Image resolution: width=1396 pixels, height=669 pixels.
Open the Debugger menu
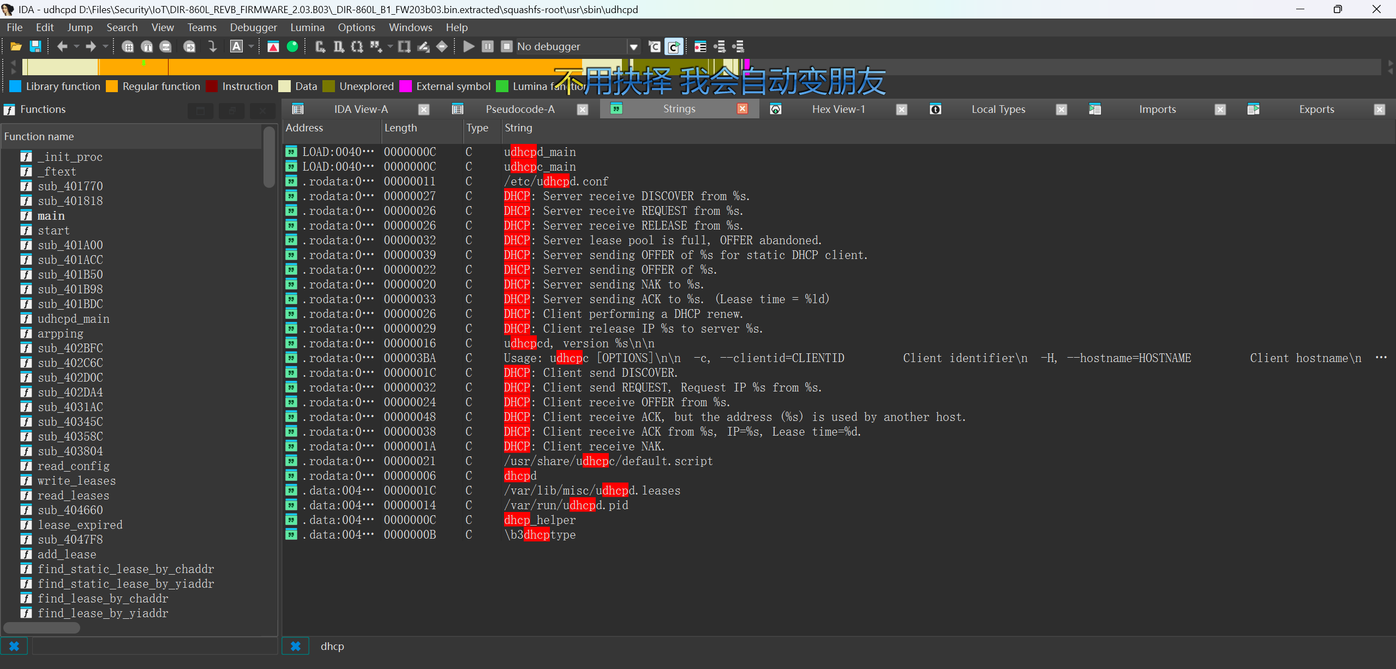point(253,27)
